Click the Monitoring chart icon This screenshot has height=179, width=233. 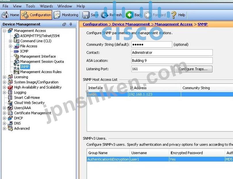[57, 15]
